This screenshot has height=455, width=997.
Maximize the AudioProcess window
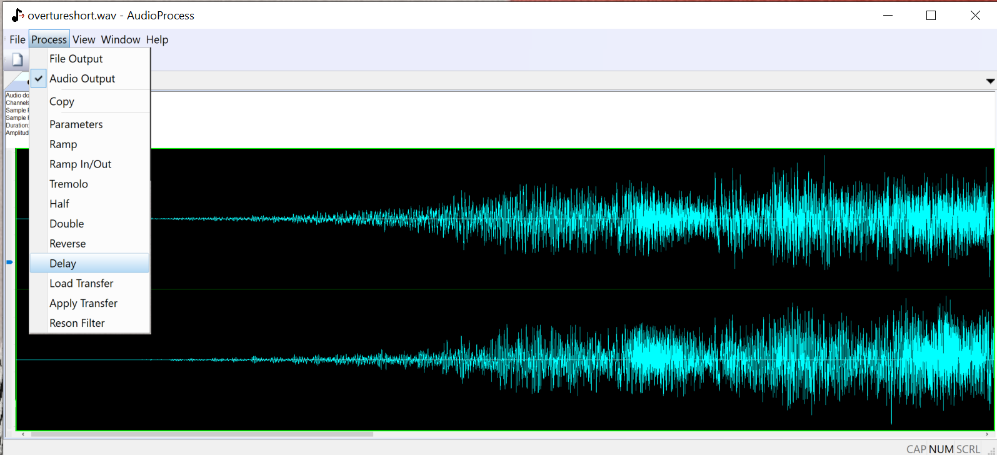pos(931,16)
